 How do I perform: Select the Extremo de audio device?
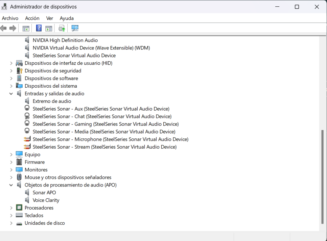[52, 101]
